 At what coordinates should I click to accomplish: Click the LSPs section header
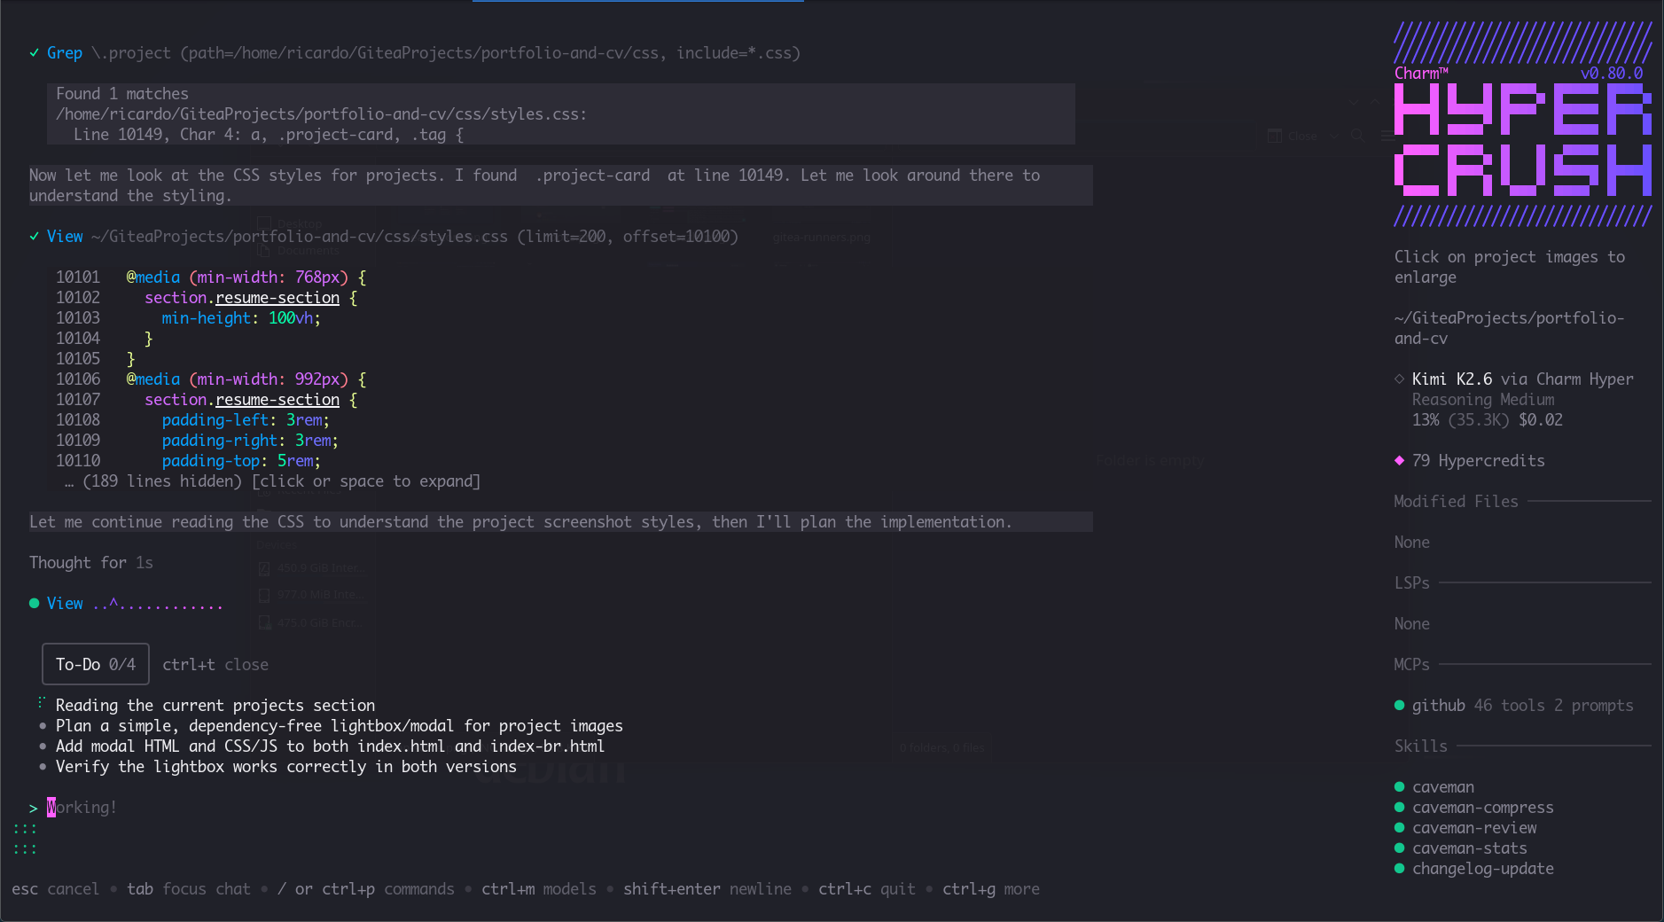click(x=1411, y=583)
